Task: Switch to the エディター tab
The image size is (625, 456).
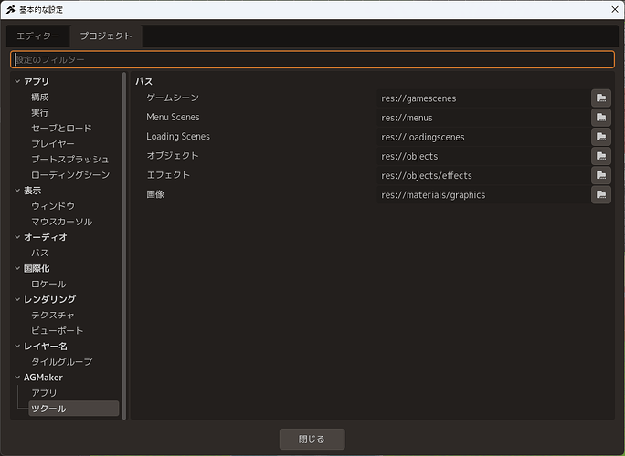Action: [x=37, y=36]
